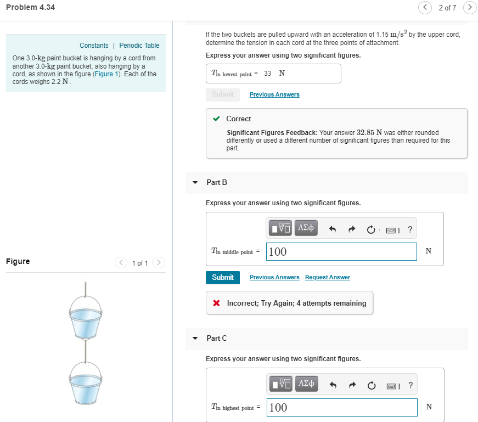Click the green Correct checkmark icon

(217, 119)
